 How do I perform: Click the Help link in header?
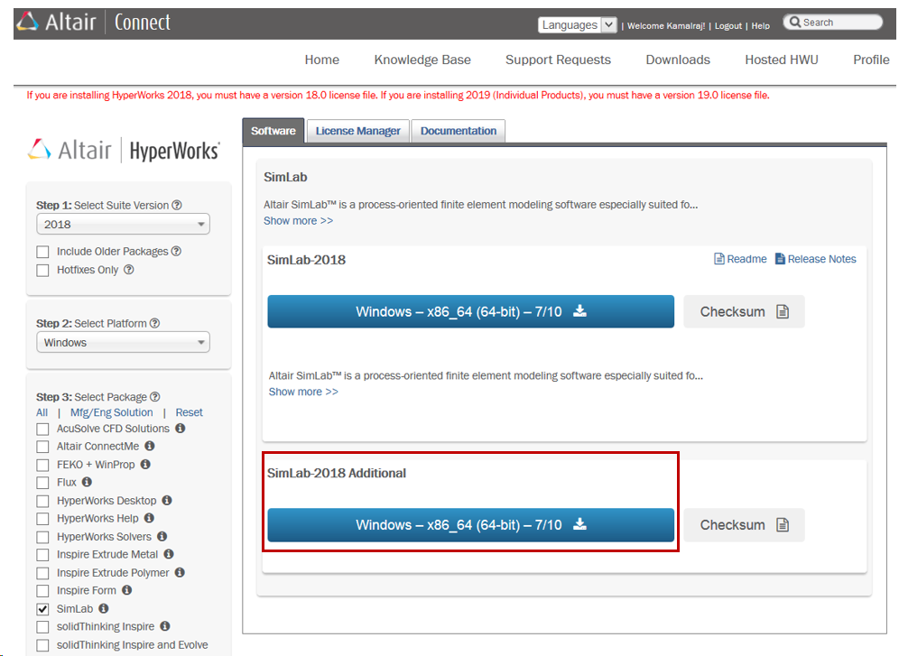(761, 26)
